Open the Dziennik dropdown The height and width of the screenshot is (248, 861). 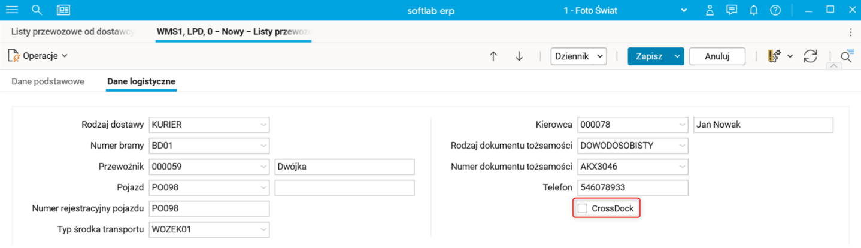coord(578,56)
